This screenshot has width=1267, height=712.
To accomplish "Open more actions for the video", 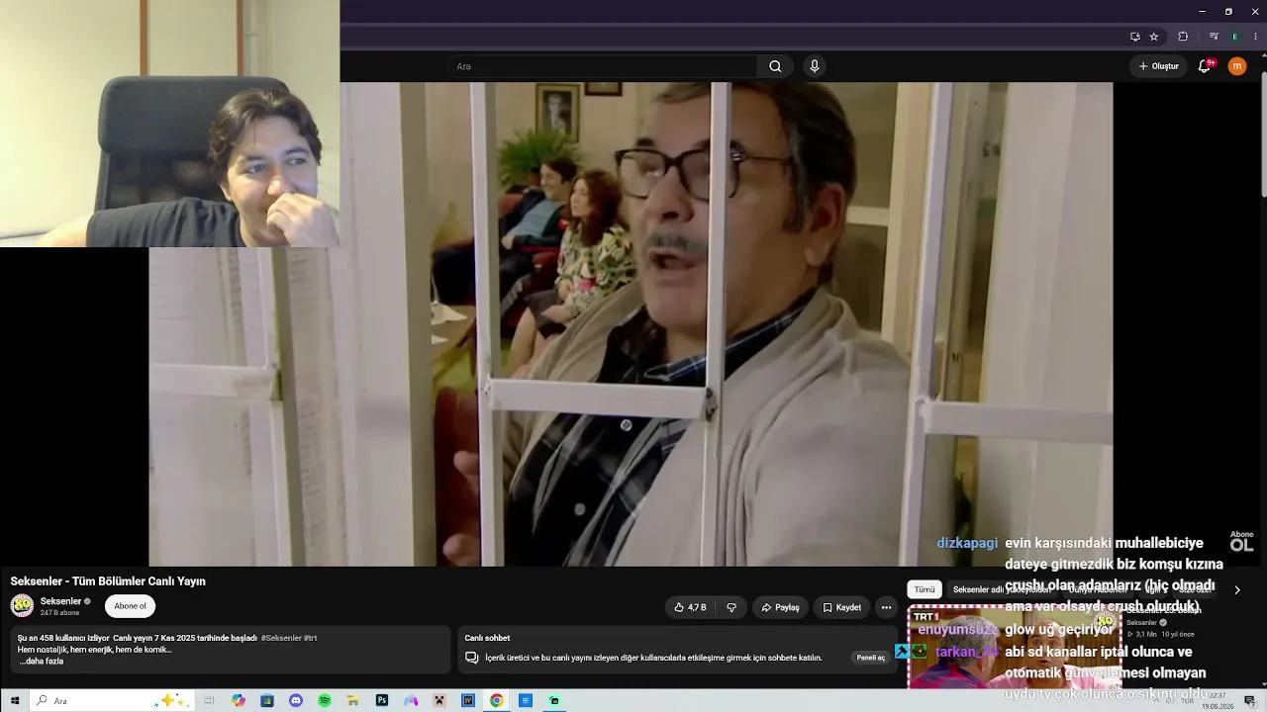I will pyautogui.click(x=886, y=607).
